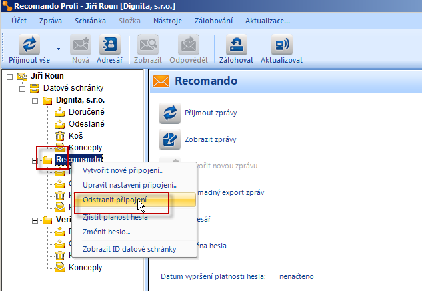This screenshot has width=422, height=291.
Task: Click the Nová message toolbar icon
Action: (x=81, y=45)
